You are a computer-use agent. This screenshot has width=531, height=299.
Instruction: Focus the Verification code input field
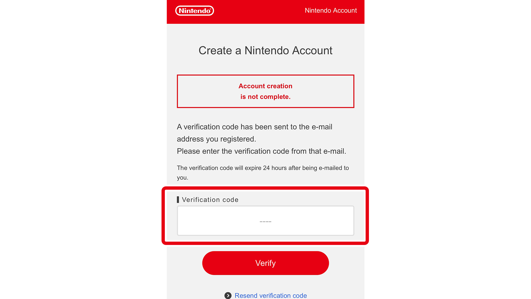tap(265, 221)
